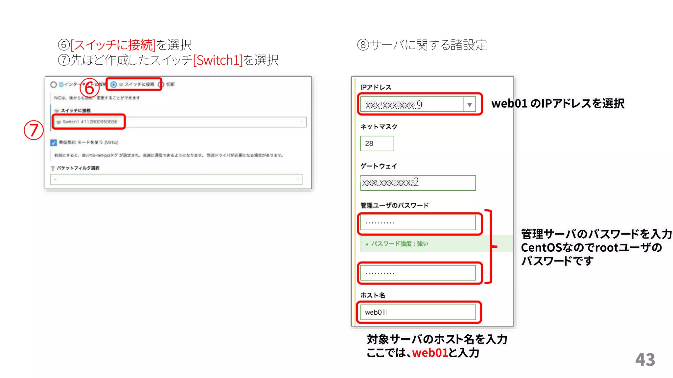Open the パケットフィルタ選択 dropdown
The height and width of the screenshot is (378, 673).
click(176, 179)
